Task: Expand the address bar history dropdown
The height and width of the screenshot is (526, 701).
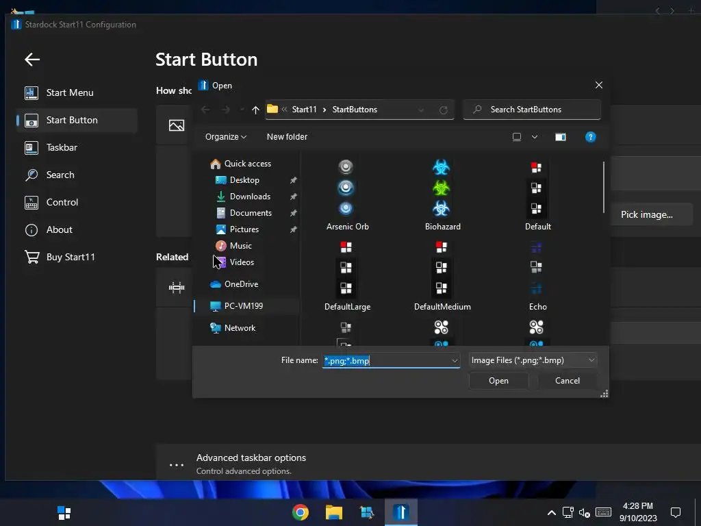Action: click(x=421, y=110)
